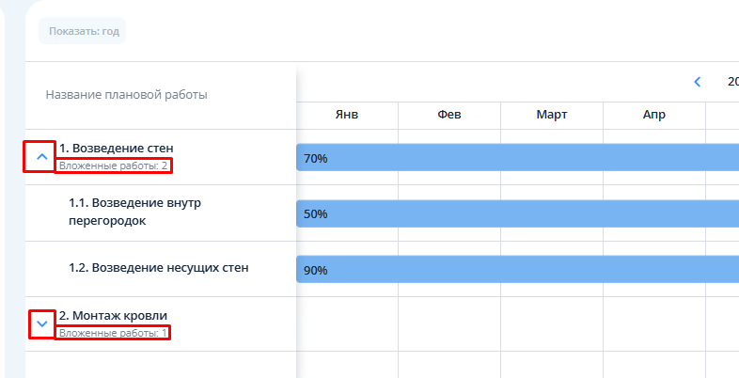
Task: Select the 50% progress bar for внутр перегородок
Action: coord(517,213)
